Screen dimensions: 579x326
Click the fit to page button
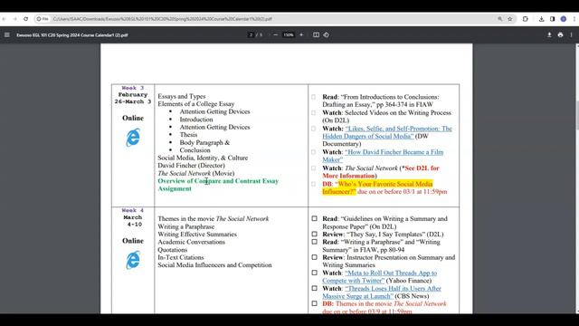[316, 35]
